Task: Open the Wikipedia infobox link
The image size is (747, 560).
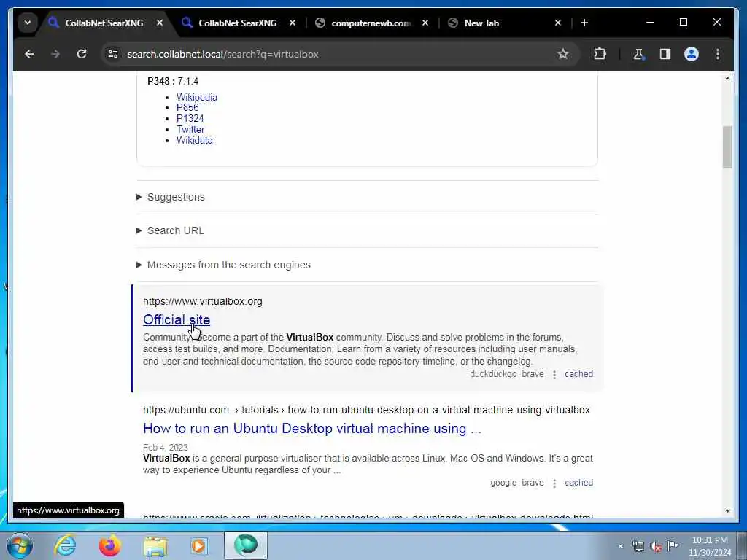Action: 197,97
